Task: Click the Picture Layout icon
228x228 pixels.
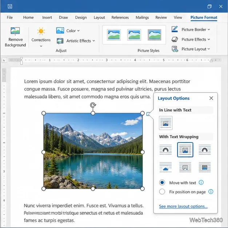Action: pos(175,49)
